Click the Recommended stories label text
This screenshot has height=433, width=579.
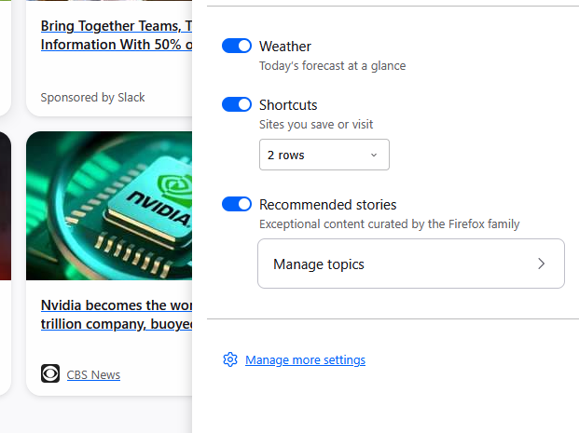pos(327,205)
